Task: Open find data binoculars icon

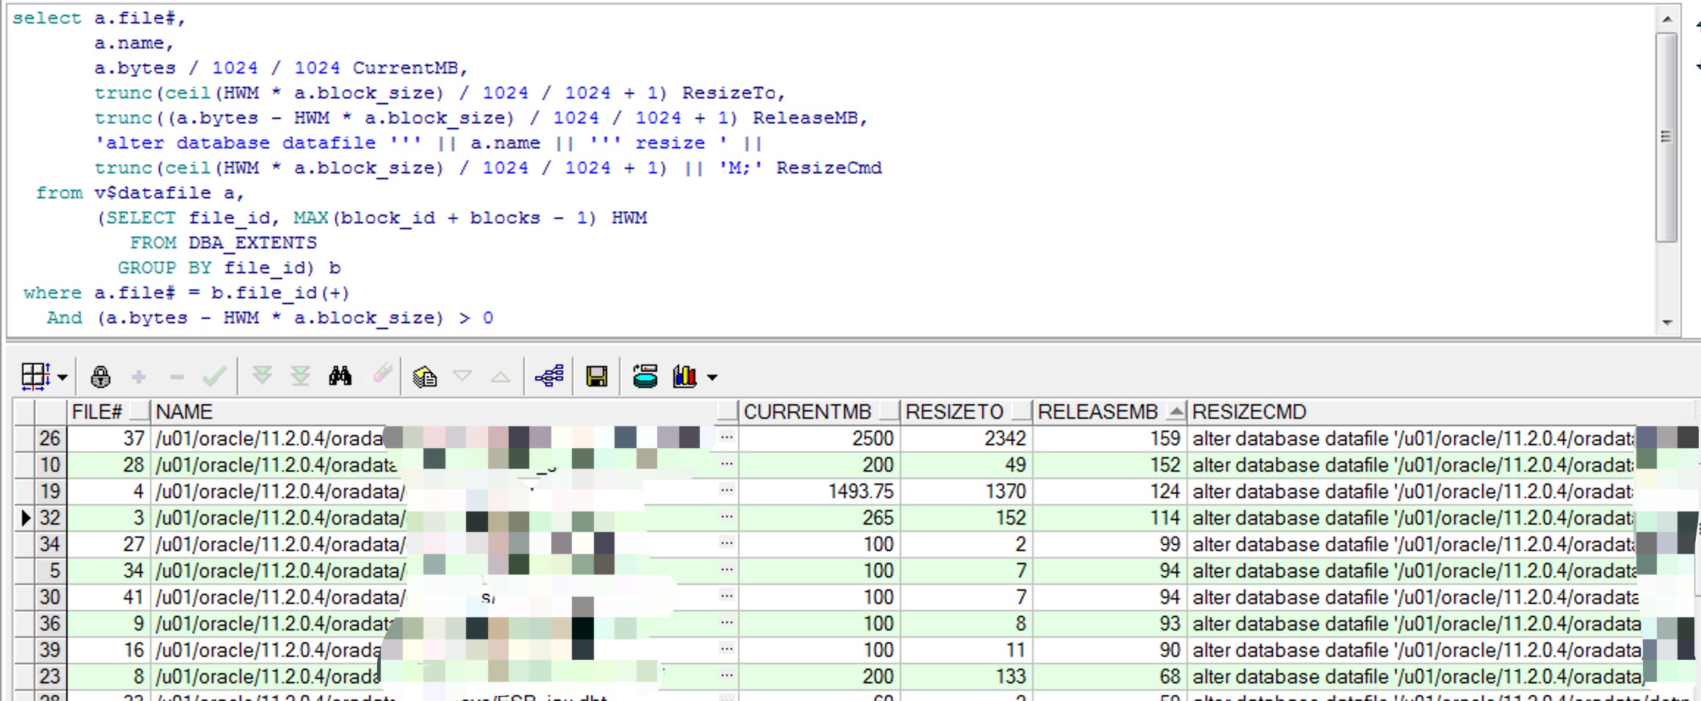Action: pyautogui.click(x=340, y=376)
